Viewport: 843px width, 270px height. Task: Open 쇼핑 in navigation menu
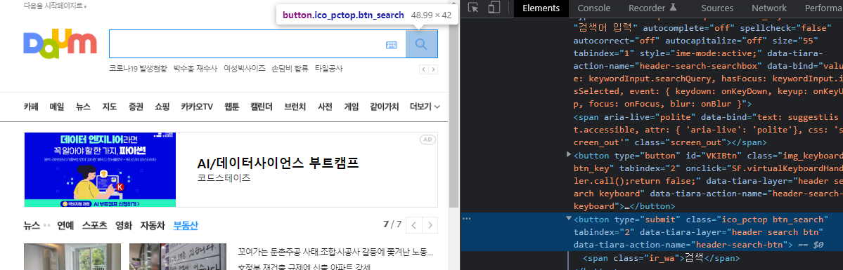(x=162, y=107)
